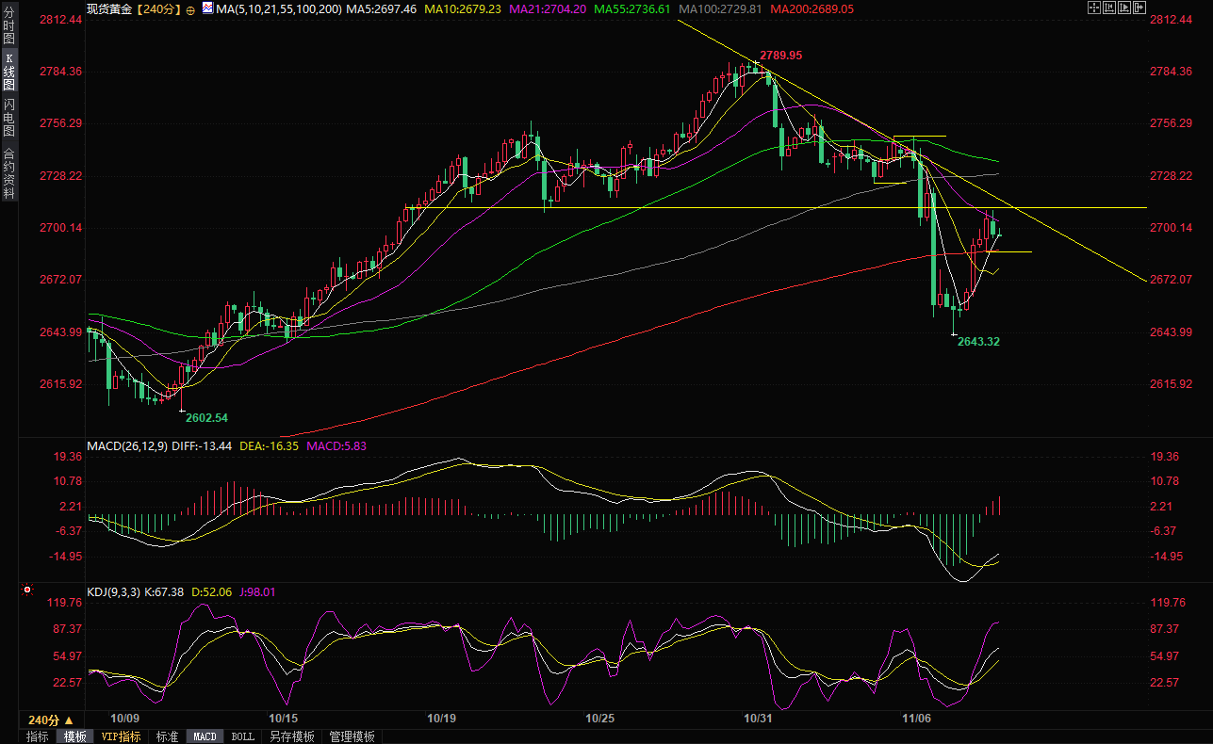Screen dimensions: 1213x744
Task: Toggle the MACD indicator template
Action: 205,736
